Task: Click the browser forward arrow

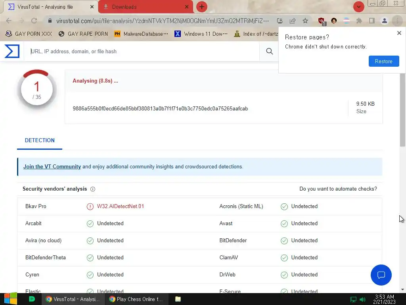Action: (21, 21)
